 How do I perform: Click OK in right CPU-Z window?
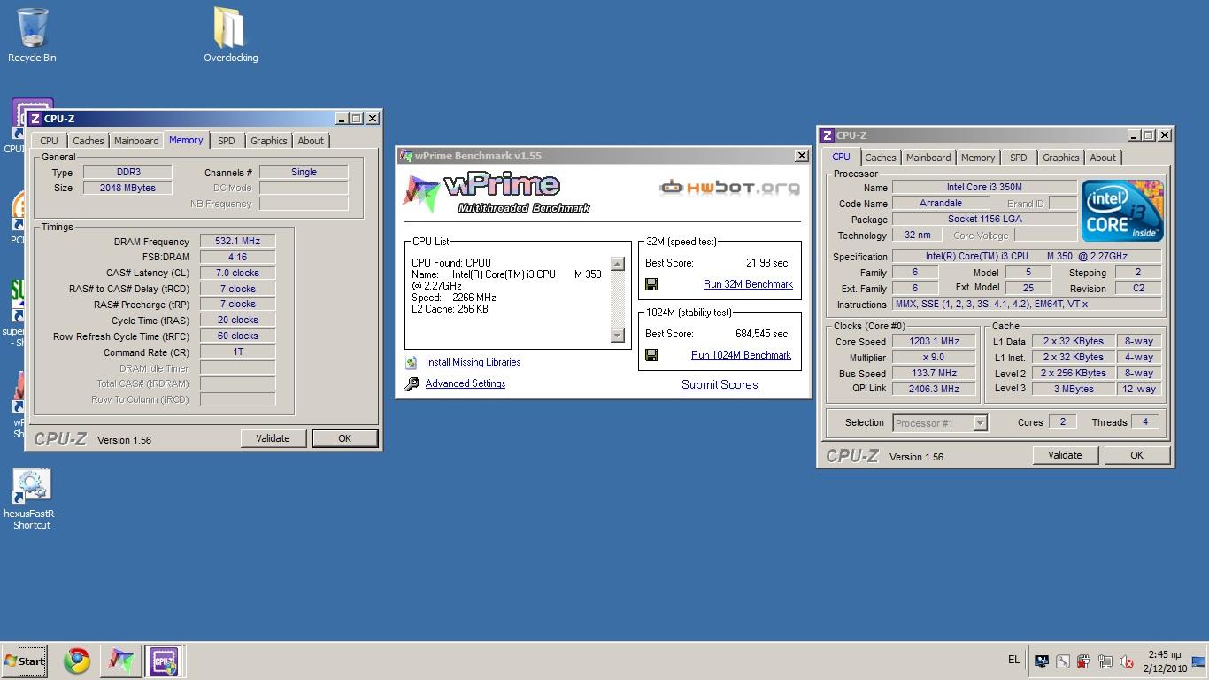pyautogui.click(x=1137, y=455)
